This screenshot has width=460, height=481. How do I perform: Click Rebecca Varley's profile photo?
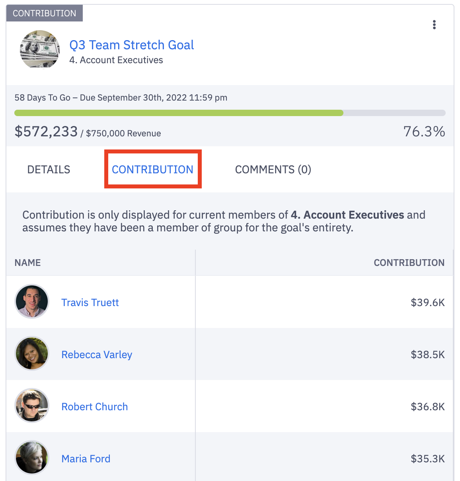click(32, 354)
